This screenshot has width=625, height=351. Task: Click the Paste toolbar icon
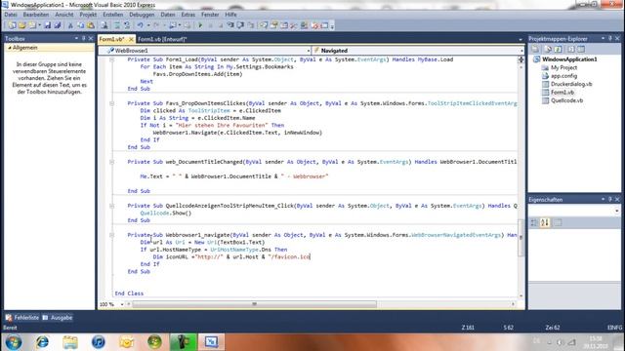point(91,25)
